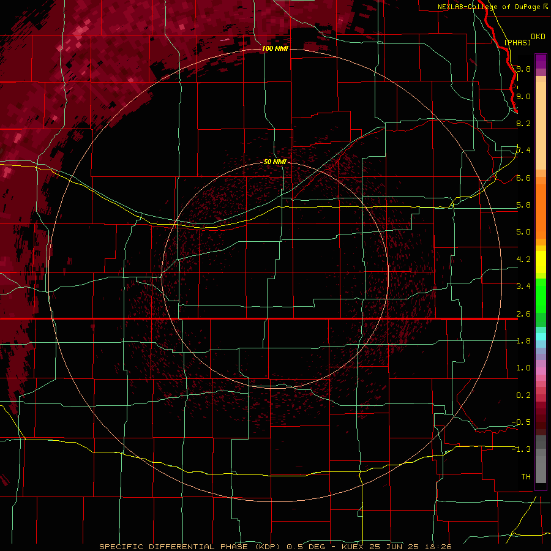The image size is (551, 551).
Task: Click the pink segment of the color bar
Action: pos(541,371)
